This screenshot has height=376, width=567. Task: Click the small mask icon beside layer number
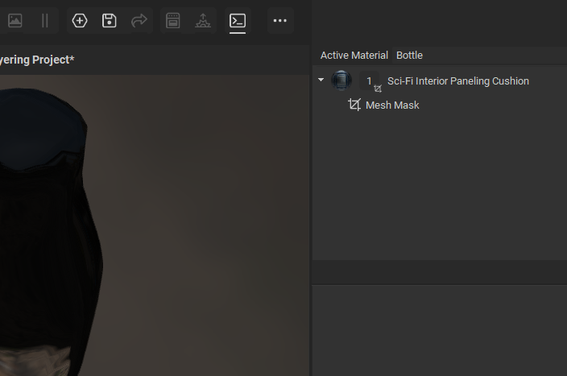tap(378, 89)
